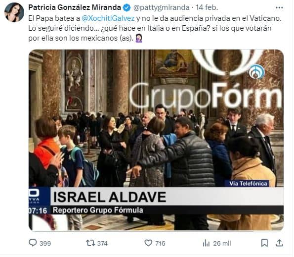This screenshot has width=294, height=257.
Task: Click the share upload icon
Action: coord(279,243)
